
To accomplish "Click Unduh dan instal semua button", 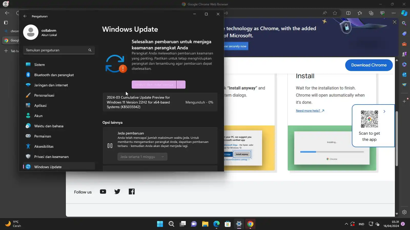I will [x=154, y=85].
